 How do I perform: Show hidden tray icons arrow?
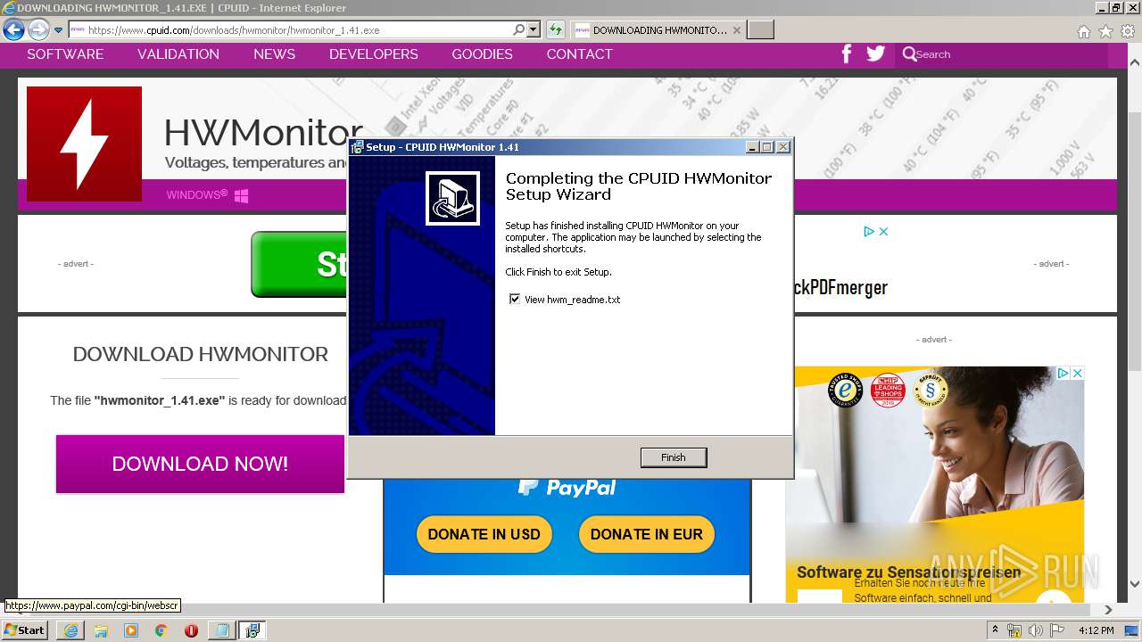(x=995, y=630)
